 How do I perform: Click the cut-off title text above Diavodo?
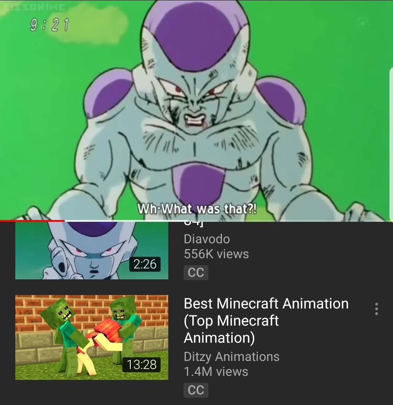tap(194, 224)
